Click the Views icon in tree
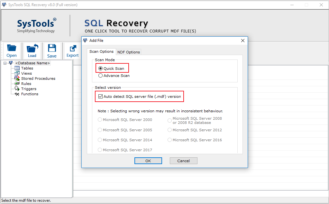The height and width of the screenshot is (204, 329). [x=17, y=73]
